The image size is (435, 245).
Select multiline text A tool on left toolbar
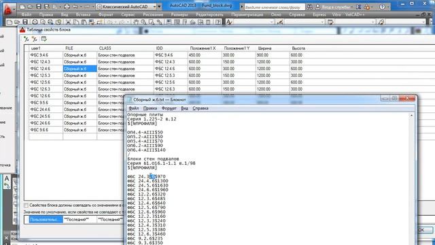pos(7,178)
